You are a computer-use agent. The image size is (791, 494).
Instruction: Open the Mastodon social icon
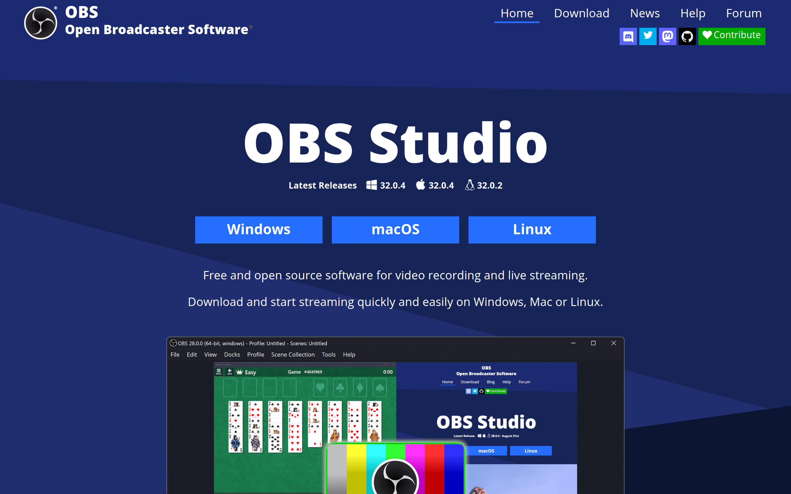point(667,36)
